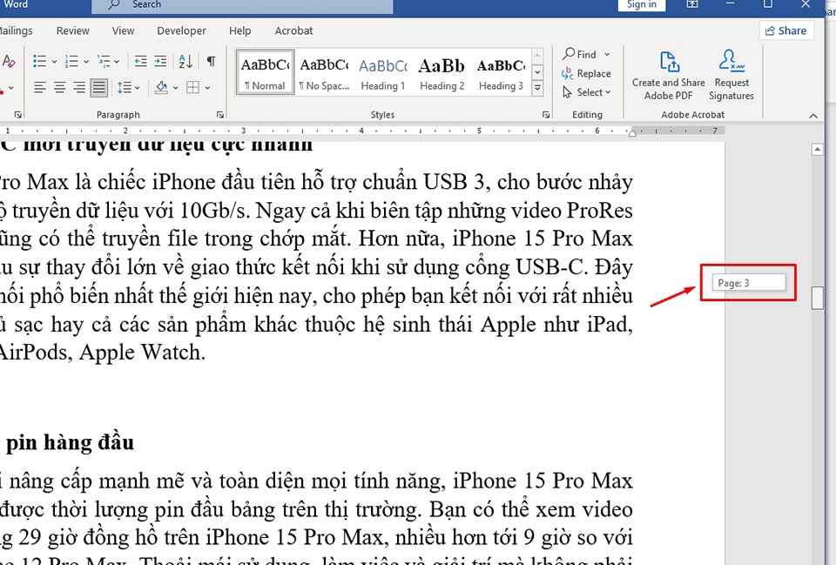Open the Select command menu

[586, 92]
